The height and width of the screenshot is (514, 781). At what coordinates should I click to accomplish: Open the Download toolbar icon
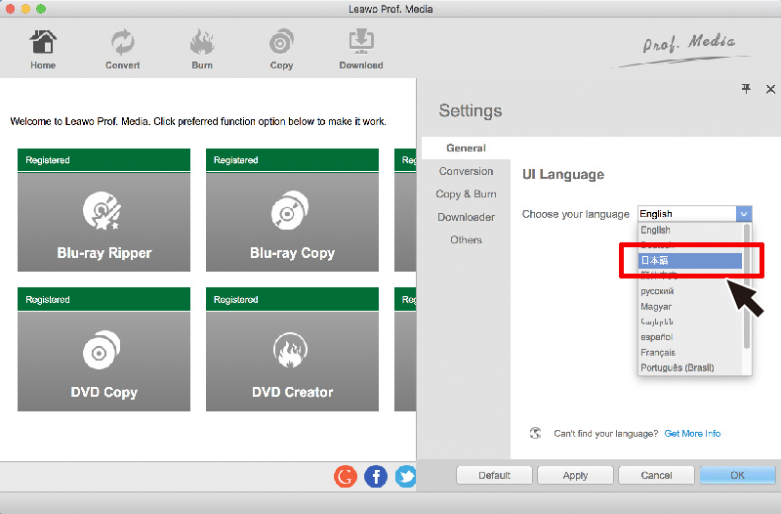pyautogui.click(x=361, y=49)
